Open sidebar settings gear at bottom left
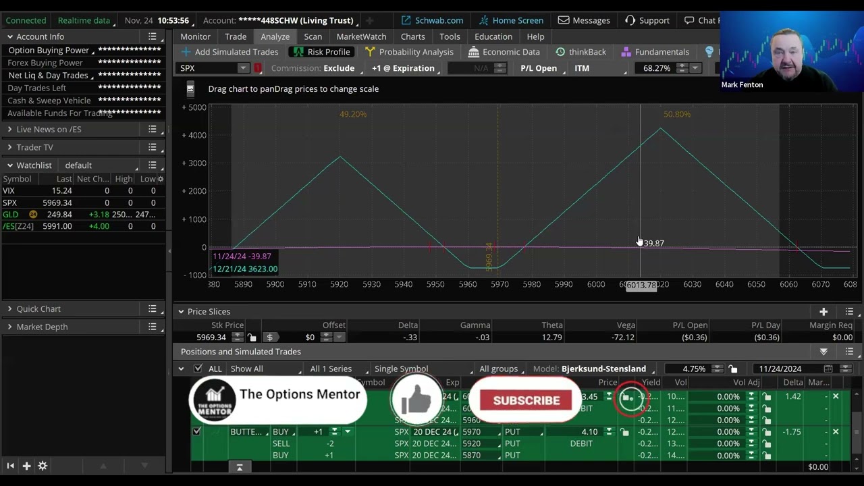The height and width of the screenshot is (486, 864). click(x=43, y=466)
